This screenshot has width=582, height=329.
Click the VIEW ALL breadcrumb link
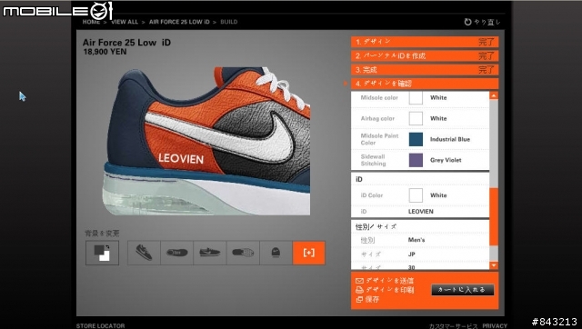coord(125,22)
